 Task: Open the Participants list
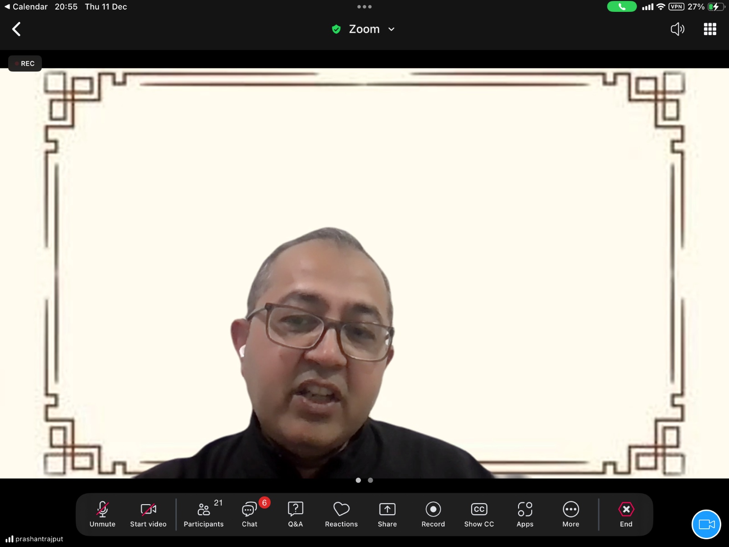click(204, 514)
